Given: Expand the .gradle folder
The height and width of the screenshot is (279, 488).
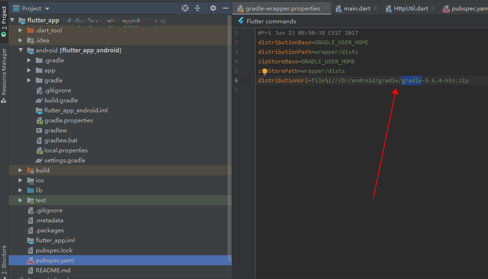Looking at the screenshot, I should click(x=29, y=60).
